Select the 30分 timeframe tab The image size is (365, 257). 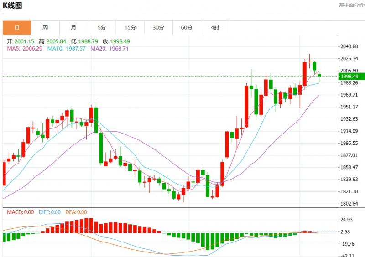coord(158,28)
